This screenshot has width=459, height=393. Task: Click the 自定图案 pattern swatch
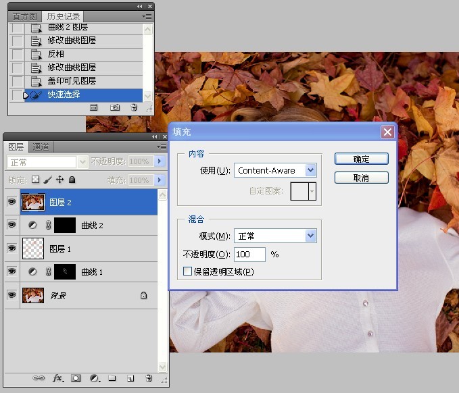point(299,191)
